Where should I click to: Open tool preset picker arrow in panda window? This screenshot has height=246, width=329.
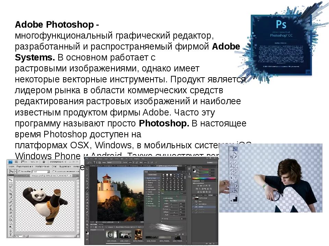15,171
